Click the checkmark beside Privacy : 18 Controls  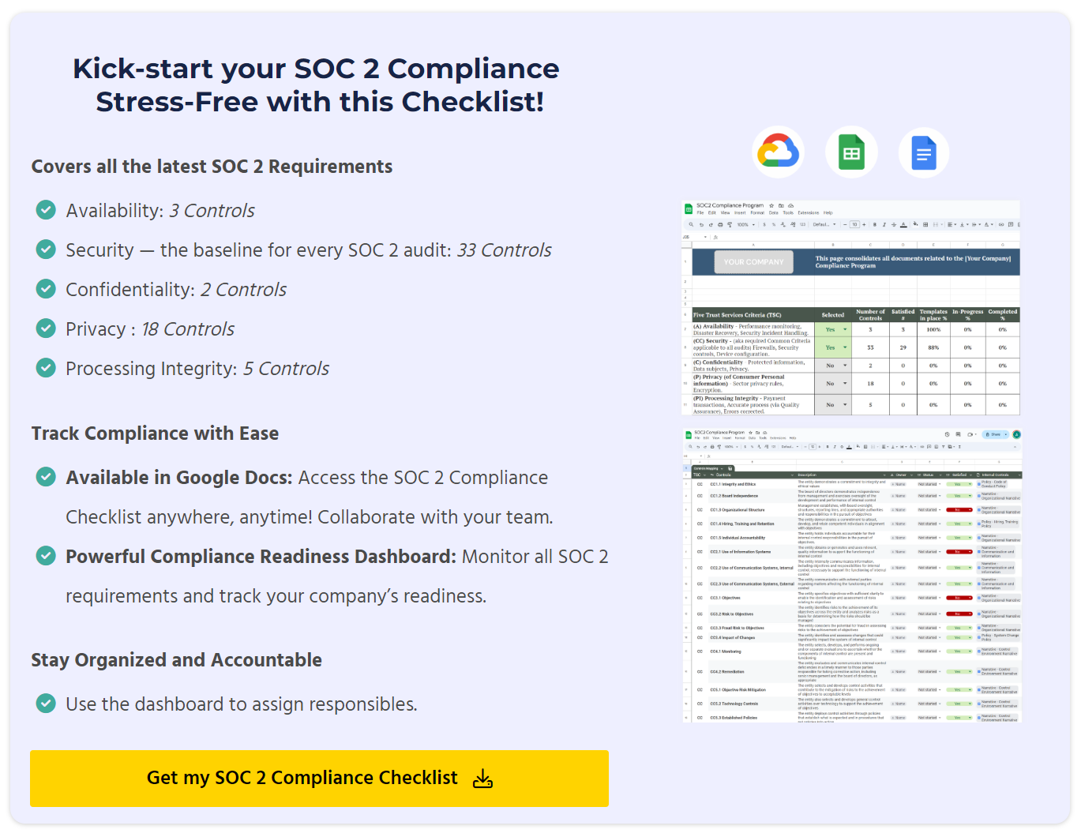pos(46,328)
